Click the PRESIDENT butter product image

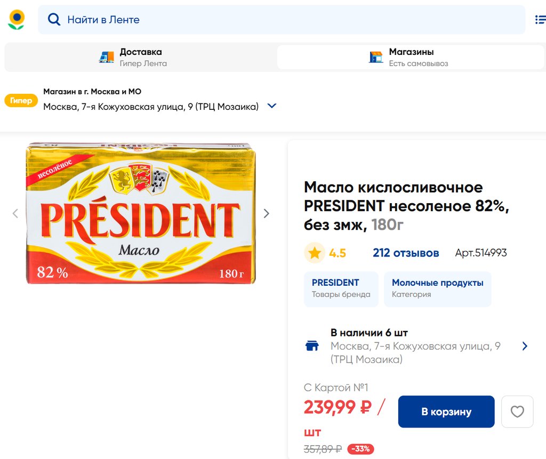(141, 213)
